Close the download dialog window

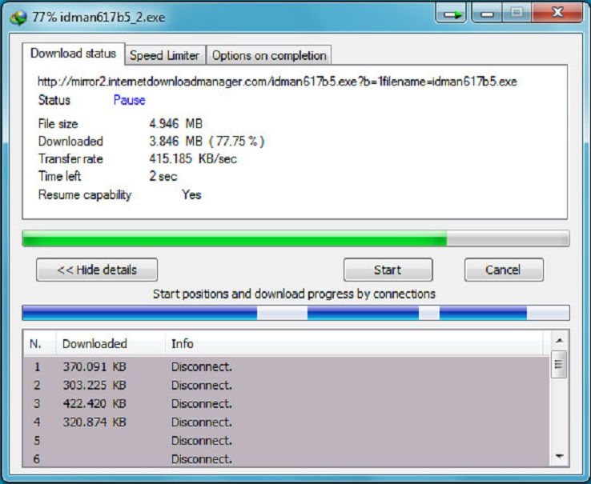(557, 14)
